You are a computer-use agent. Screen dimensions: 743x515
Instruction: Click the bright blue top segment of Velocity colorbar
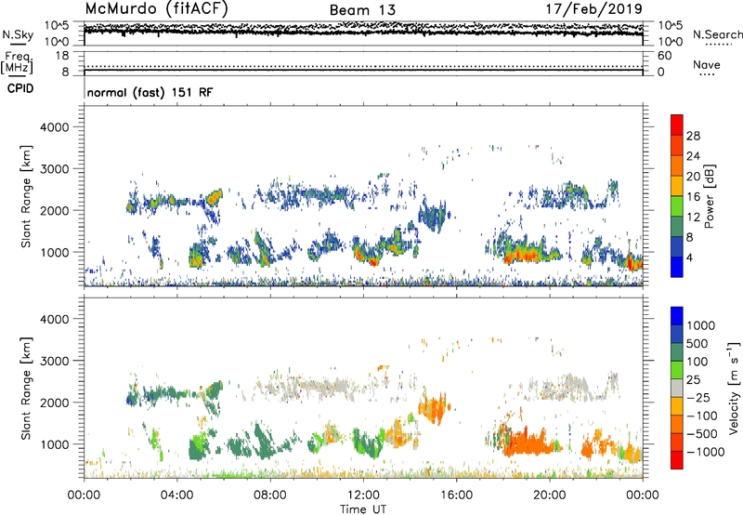[677, 316]
